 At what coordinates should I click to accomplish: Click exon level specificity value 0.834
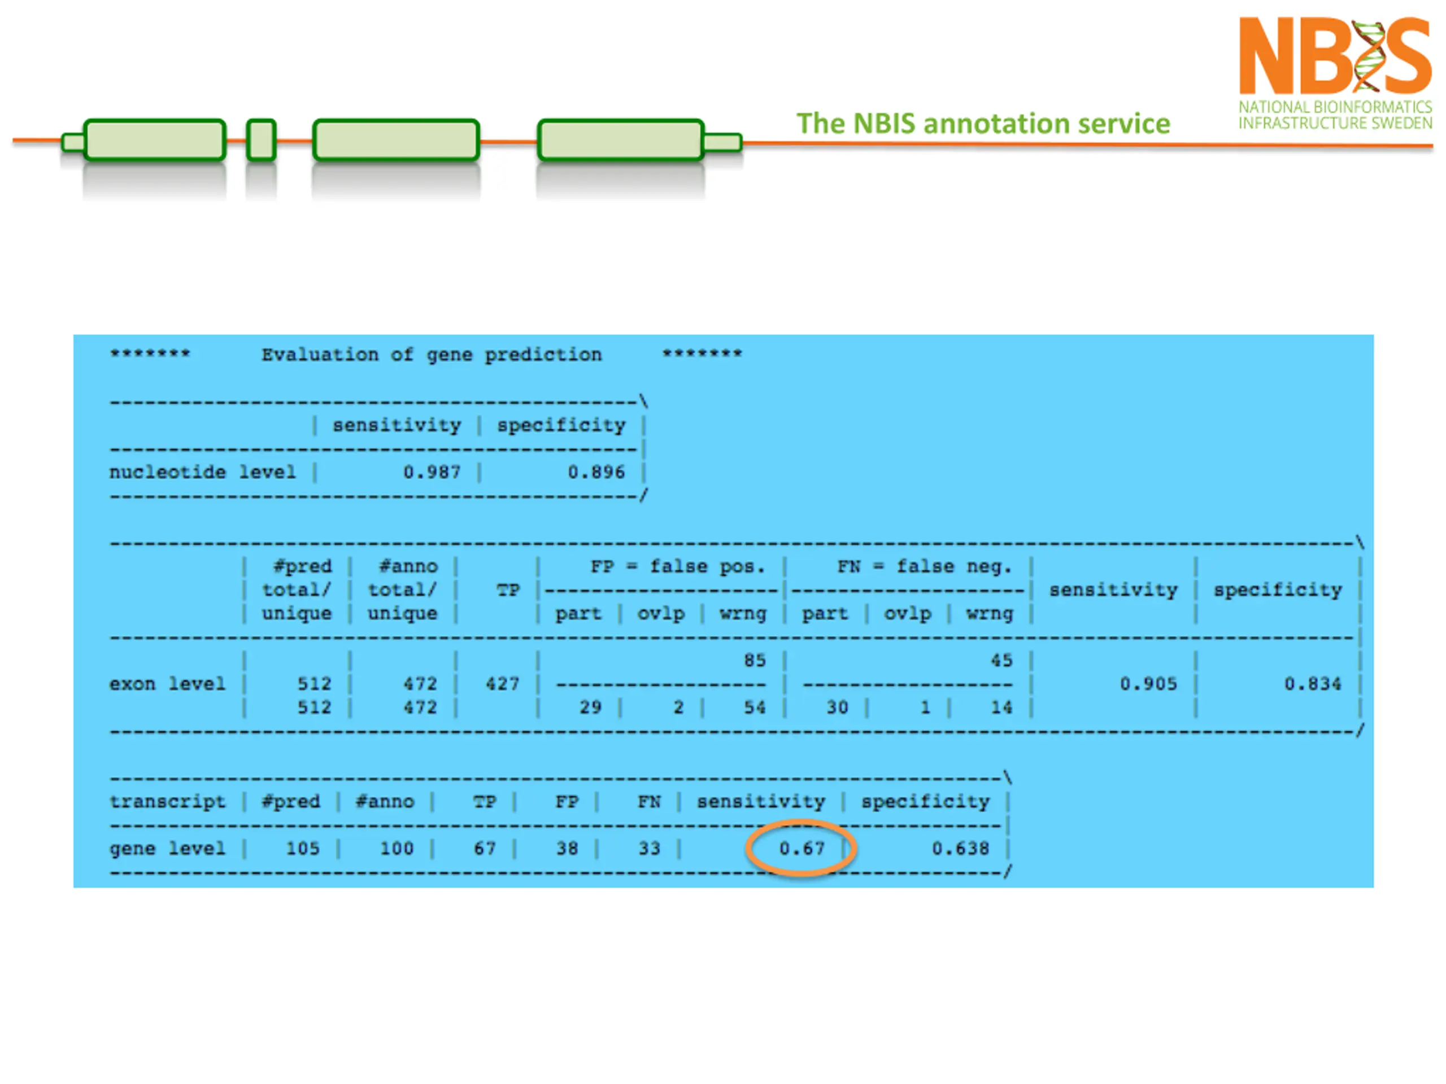coord(1313,684)
